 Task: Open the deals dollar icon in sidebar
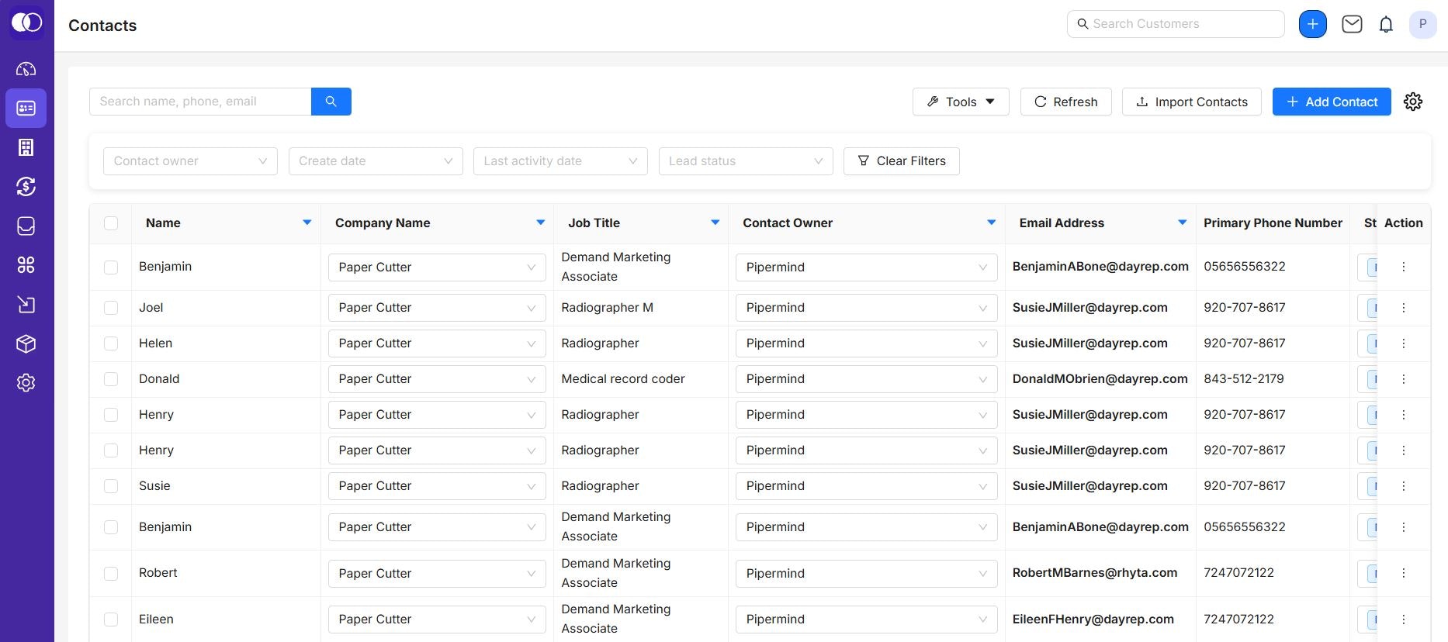(26, 186)
